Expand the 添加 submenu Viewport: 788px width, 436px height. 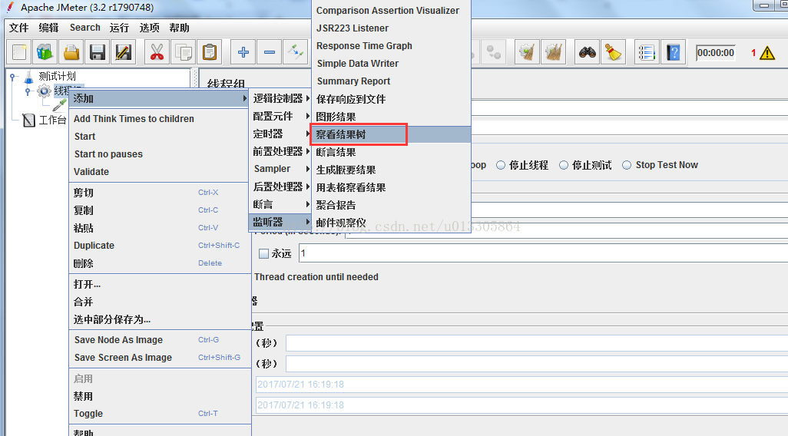click(159, 98)
